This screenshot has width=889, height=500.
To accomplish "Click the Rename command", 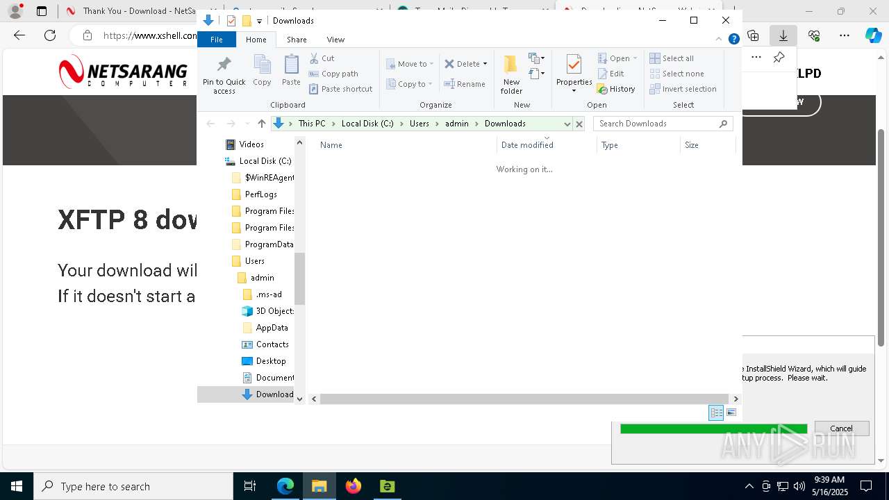I will [x=465, y=84].
